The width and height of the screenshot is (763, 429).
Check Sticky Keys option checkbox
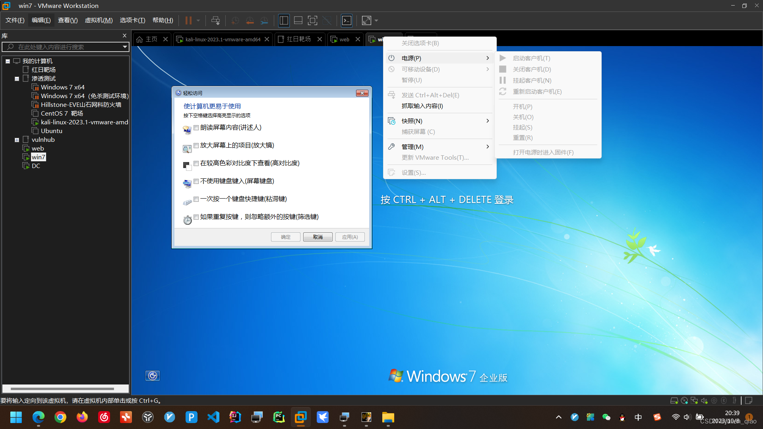(196, 199)
